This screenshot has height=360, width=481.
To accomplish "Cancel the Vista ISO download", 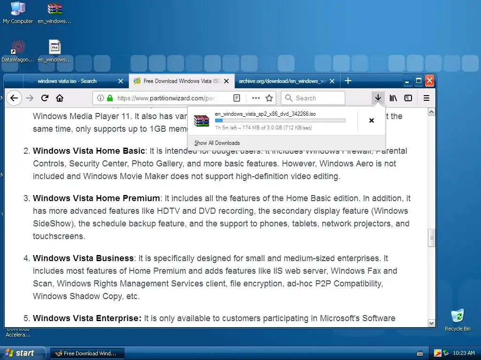I will coord(372,120).
